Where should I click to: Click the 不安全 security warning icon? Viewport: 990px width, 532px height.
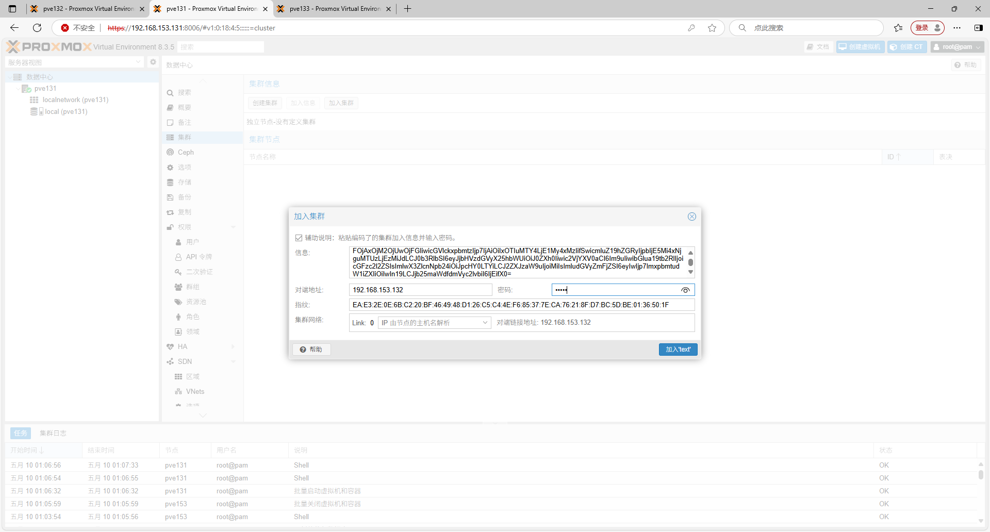pyautogui.click(x=65, y=28)
